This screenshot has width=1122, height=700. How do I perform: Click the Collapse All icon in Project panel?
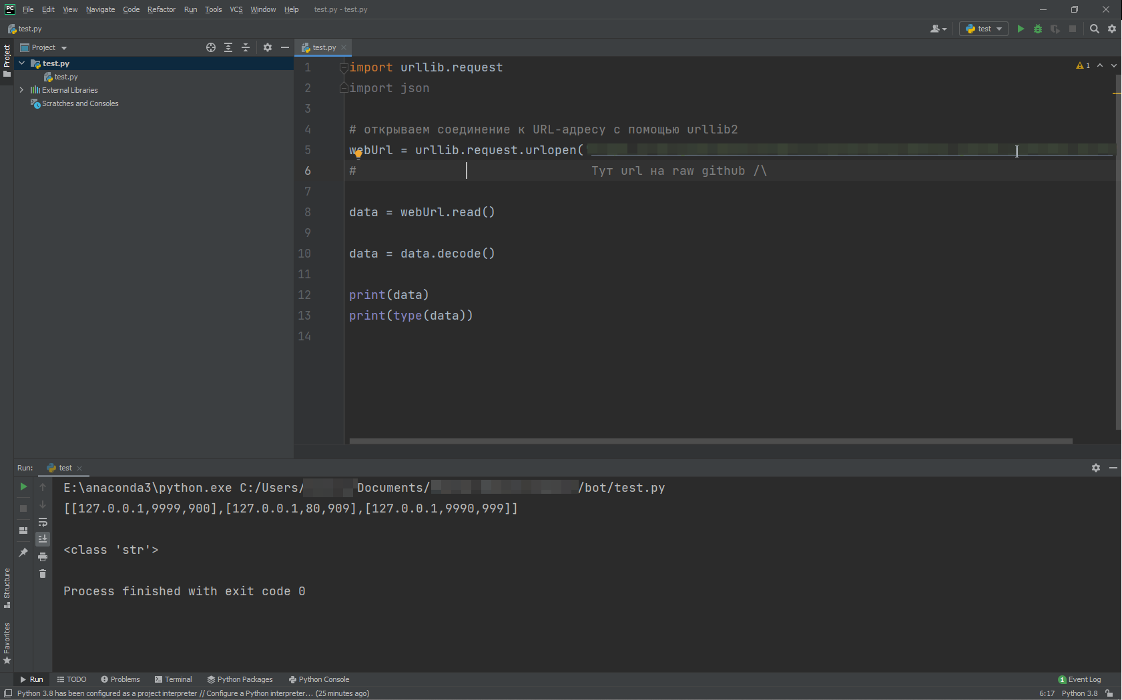pos(246,47)
